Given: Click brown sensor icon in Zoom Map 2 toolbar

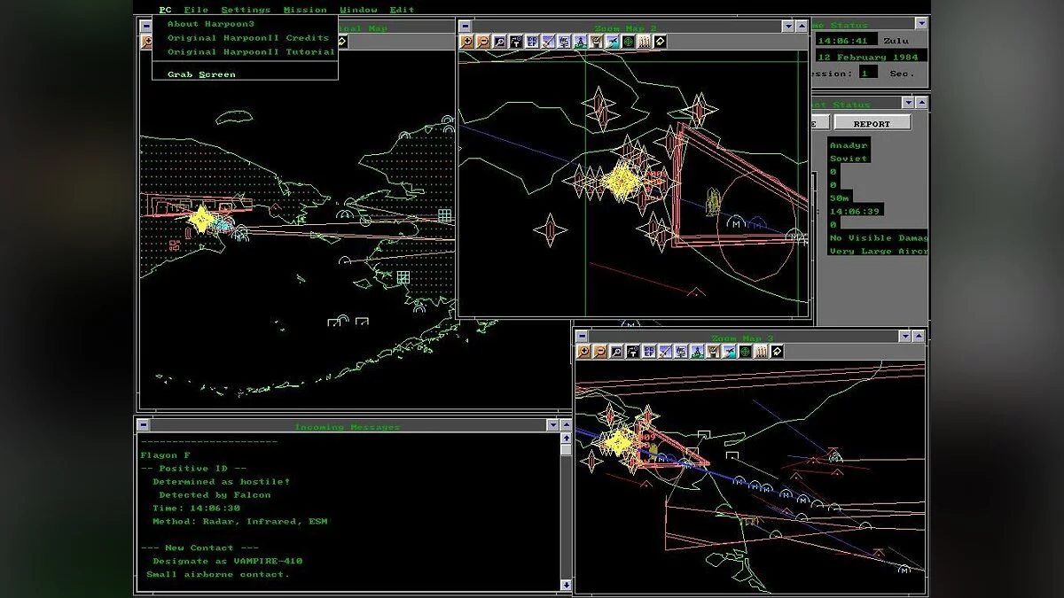Looking at the screenshot, I should [597, 42].
